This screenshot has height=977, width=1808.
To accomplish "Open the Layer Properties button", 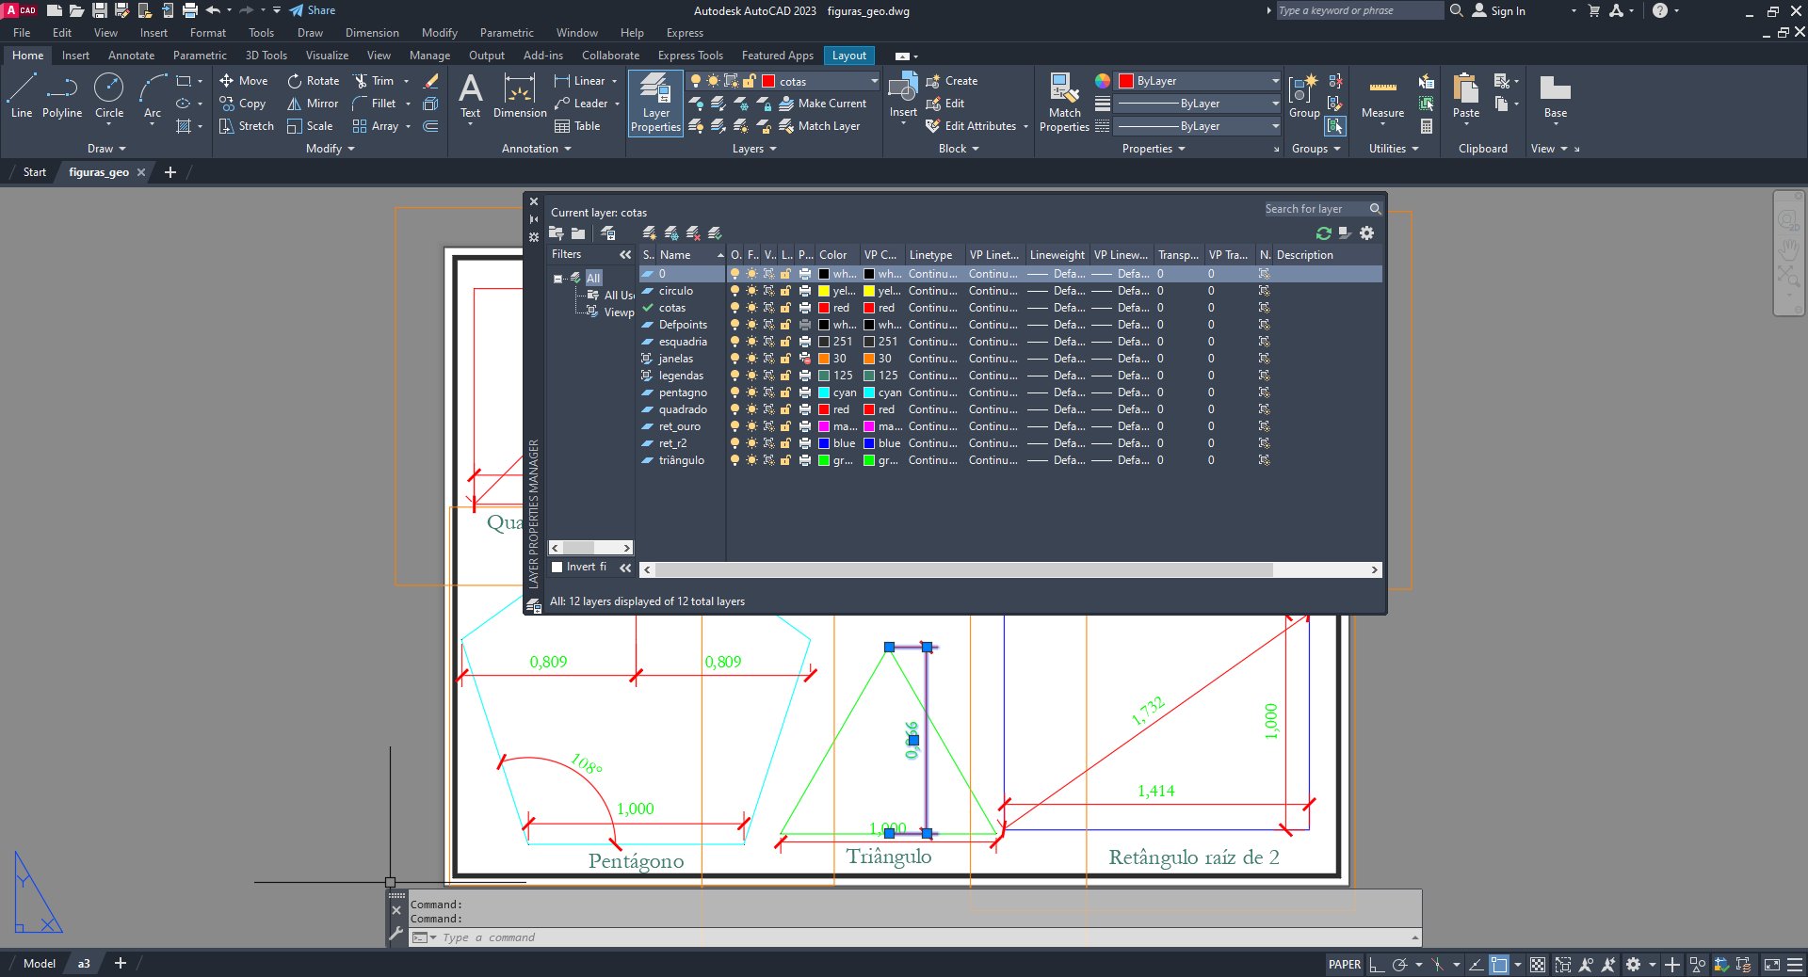I will click(655, 104).
